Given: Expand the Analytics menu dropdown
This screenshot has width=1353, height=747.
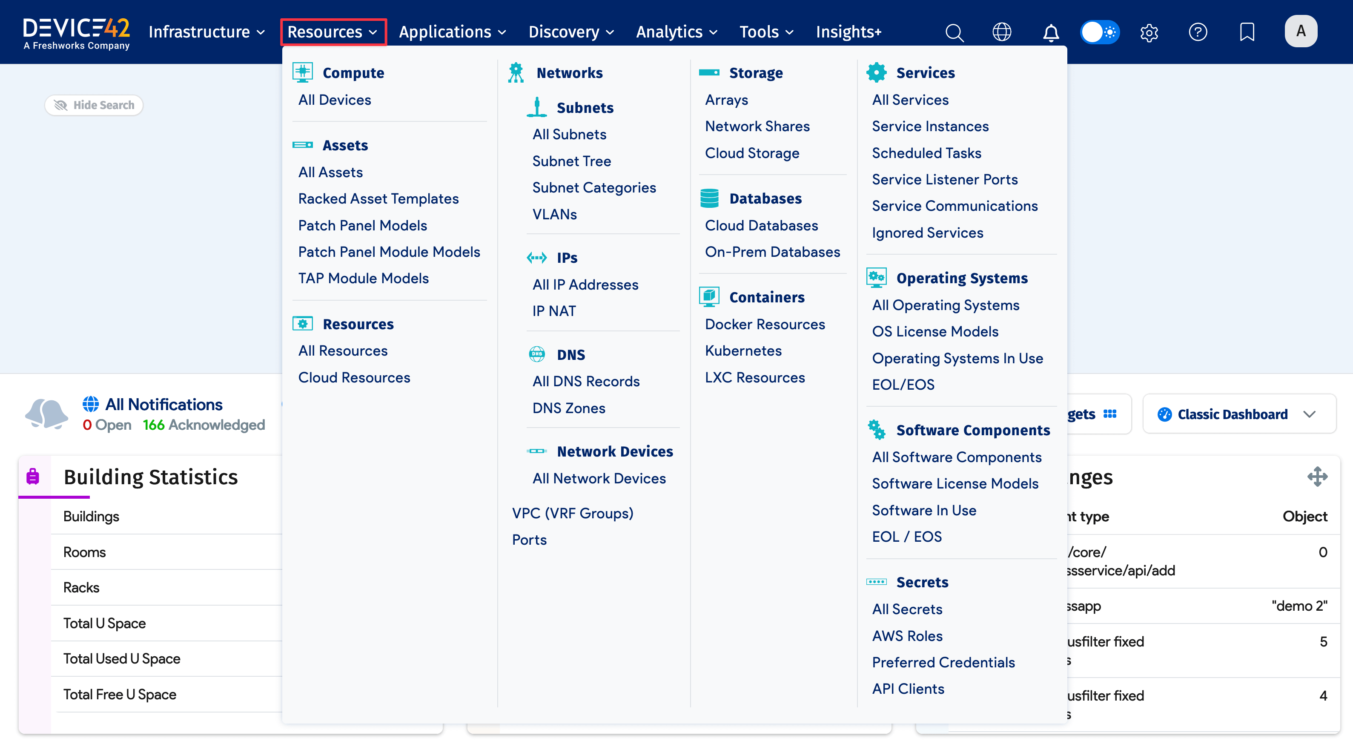Looking at the screenshot, I should point(676,32).
